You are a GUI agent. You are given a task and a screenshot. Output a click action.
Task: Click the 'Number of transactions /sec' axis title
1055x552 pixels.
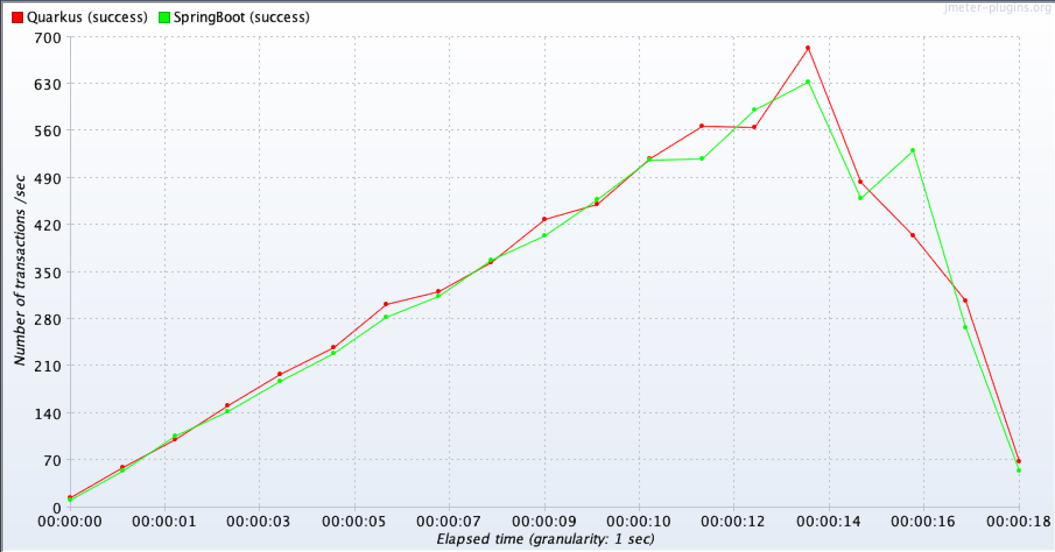coord(20,270)
